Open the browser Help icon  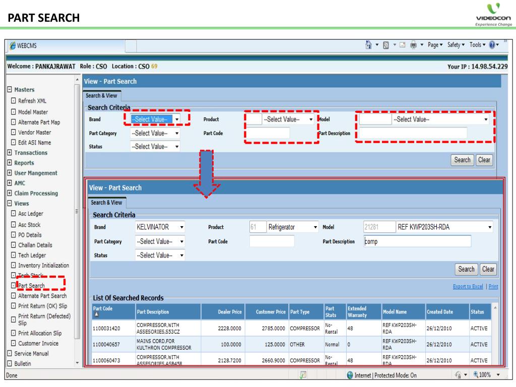point(492,45)
